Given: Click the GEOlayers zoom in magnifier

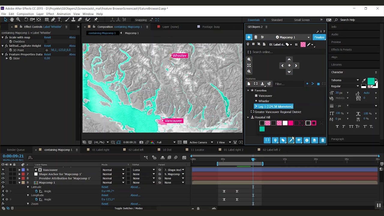Looking at the screenshot, I should click(x=249, y=59).
